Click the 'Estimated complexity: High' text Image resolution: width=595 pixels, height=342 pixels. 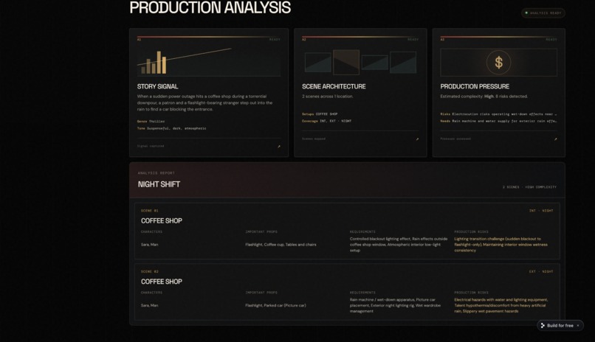coord(467,97)
